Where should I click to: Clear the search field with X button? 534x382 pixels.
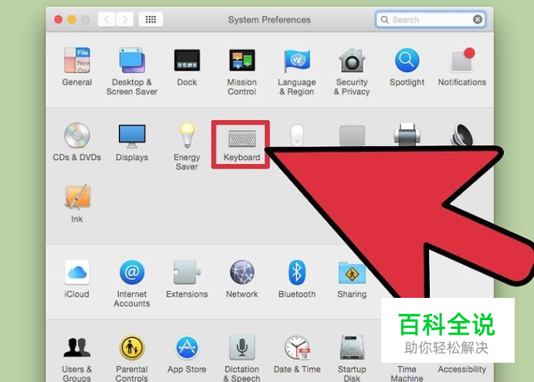click(x=478, y=19)
